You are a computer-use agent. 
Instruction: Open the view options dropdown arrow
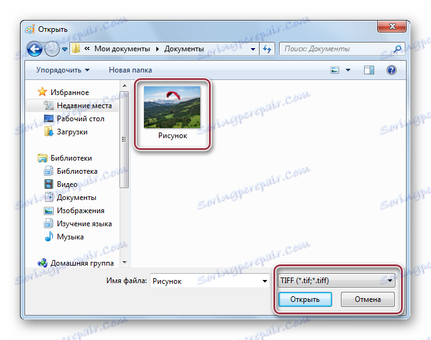pyautogui.click(x=348, y=70)
